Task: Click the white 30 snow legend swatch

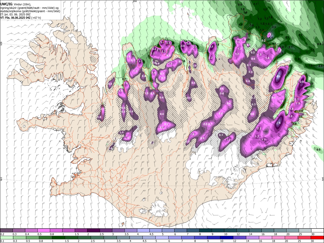Action: click(317, 231)
